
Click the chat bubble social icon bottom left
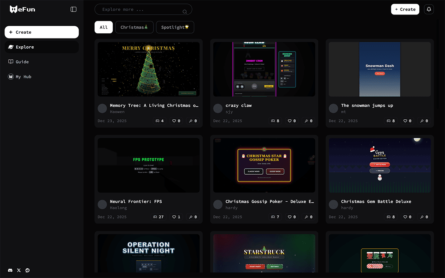pyautogui.click(x=27, y=270)
